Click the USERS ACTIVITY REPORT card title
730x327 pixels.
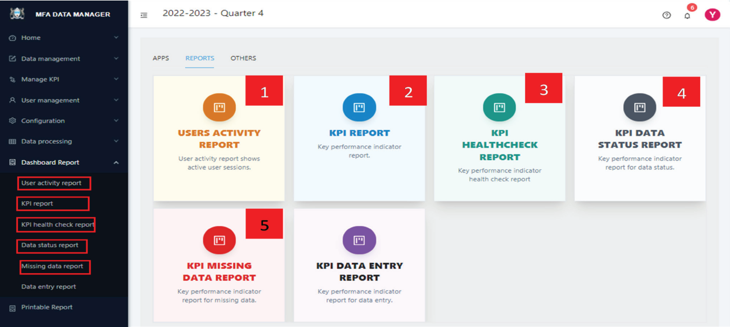(x=219, y=139)
